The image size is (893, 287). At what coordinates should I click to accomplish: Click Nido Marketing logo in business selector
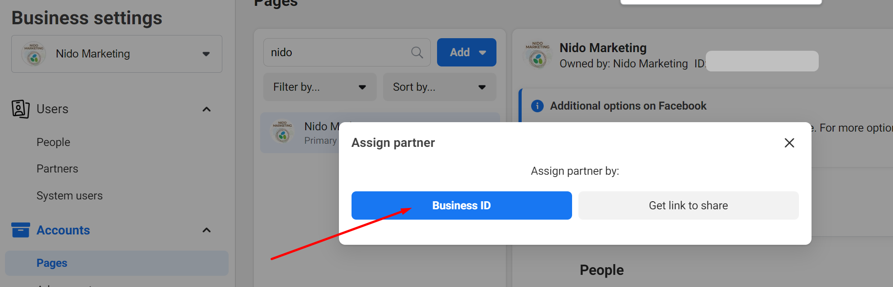[34, 54]
